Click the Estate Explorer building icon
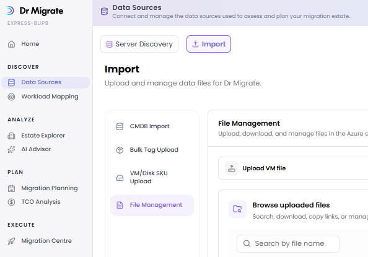The image size is (368, 257). pyautogui.click(x=11, y=136)
